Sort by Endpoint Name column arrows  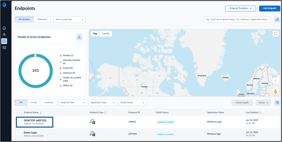click(41, 113)
